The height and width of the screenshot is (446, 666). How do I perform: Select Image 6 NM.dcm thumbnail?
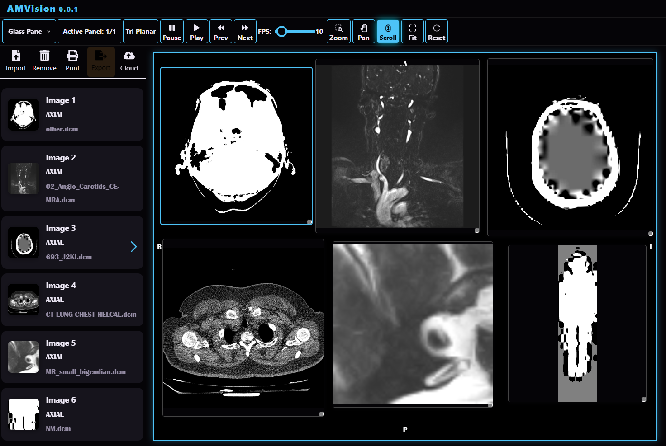coord(24,414)
